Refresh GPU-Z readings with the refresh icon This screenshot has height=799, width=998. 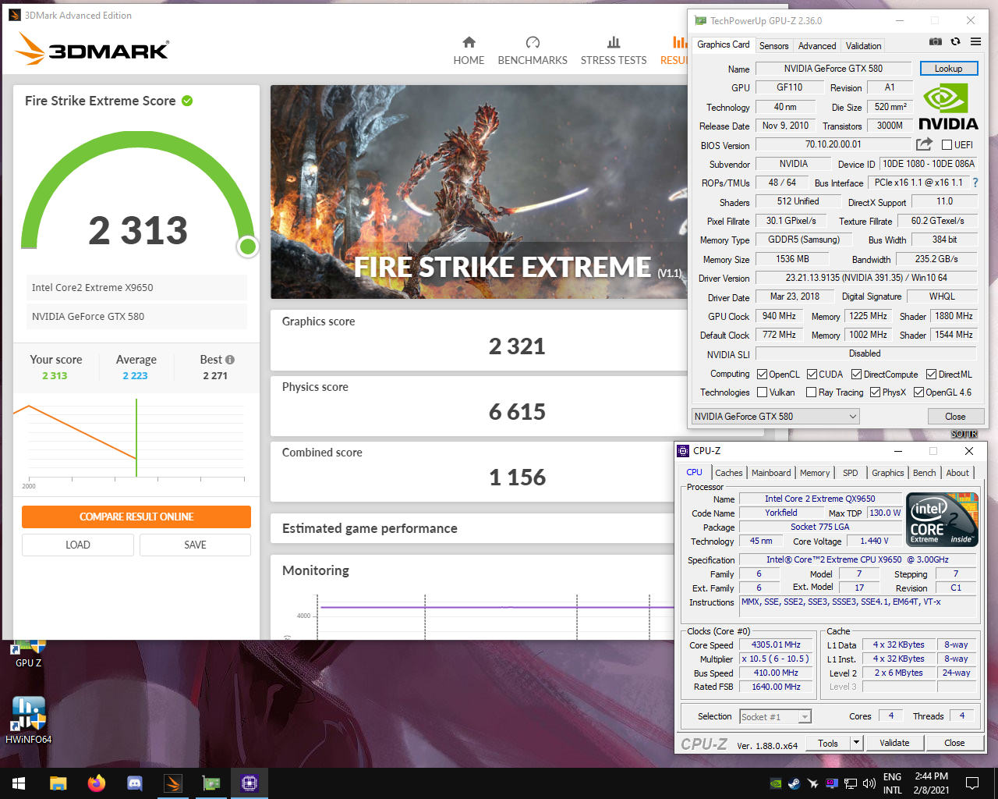click(955, 41)
